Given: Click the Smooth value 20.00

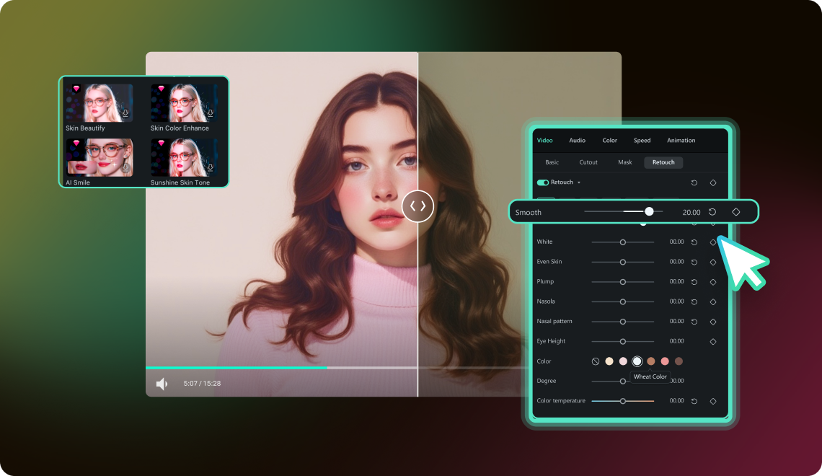Looking at the screenshot, I should (x=691, y=212).
